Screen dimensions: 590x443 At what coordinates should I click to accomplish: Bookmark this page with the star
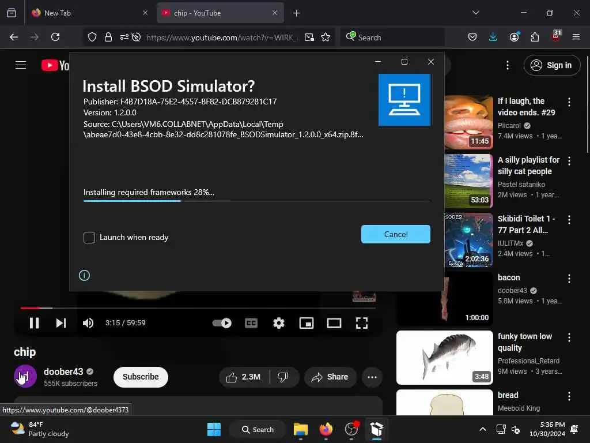326,37
